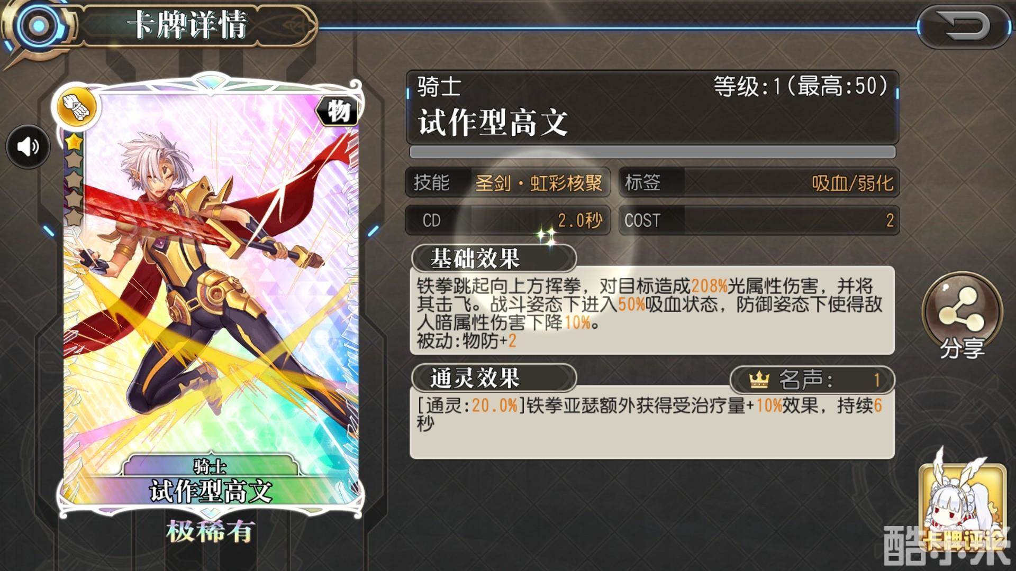Click the 试作型高文 card artwork

[x=210, y=296]
